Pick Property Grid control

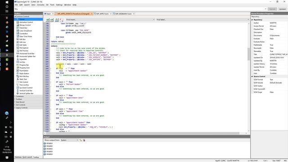pos(24,68)
